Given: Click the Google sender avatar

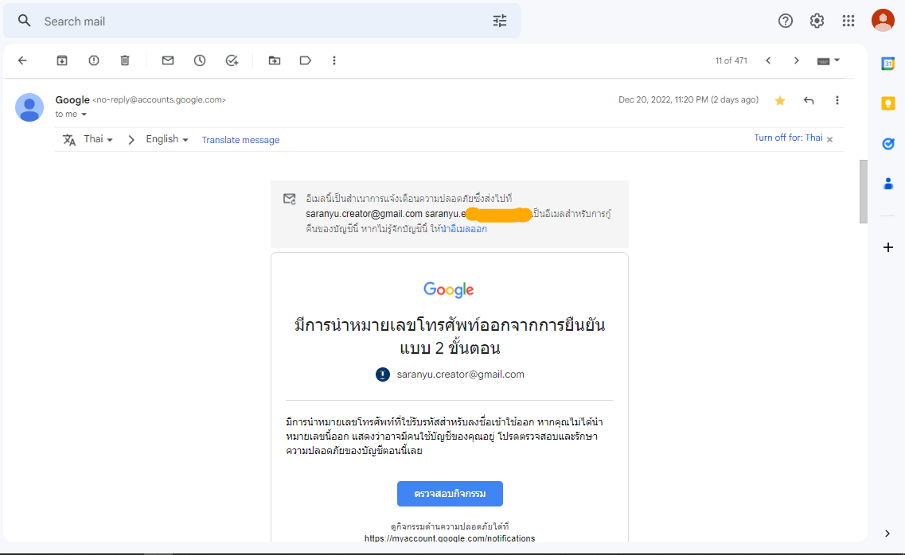Looking at the screenshot, I should click(29, 107).
